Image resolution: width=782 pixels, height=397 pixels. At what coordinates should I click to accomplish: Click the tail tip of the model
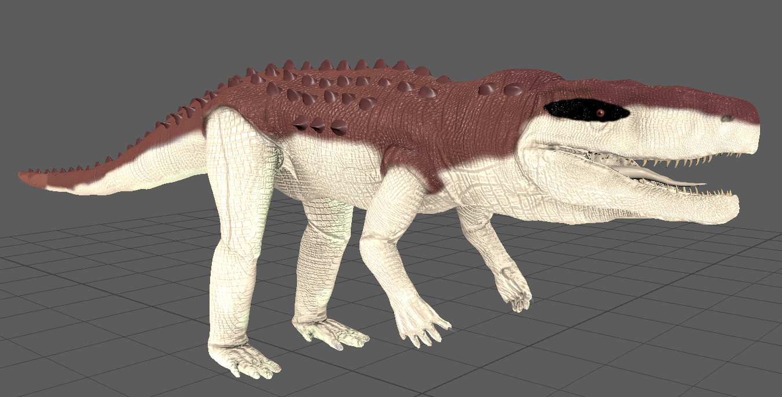click(x=26, y=176)
